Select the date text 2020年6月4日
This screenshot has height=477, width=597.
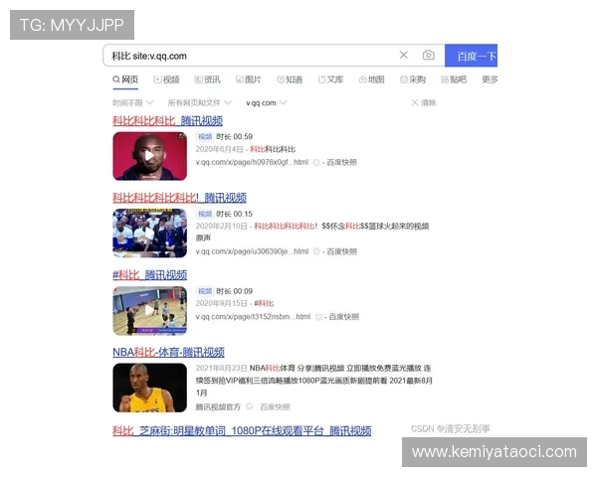219,149
